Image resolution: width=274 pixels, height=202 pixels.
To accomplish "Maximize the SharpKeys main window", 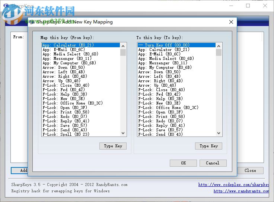I will pos(248,6).
